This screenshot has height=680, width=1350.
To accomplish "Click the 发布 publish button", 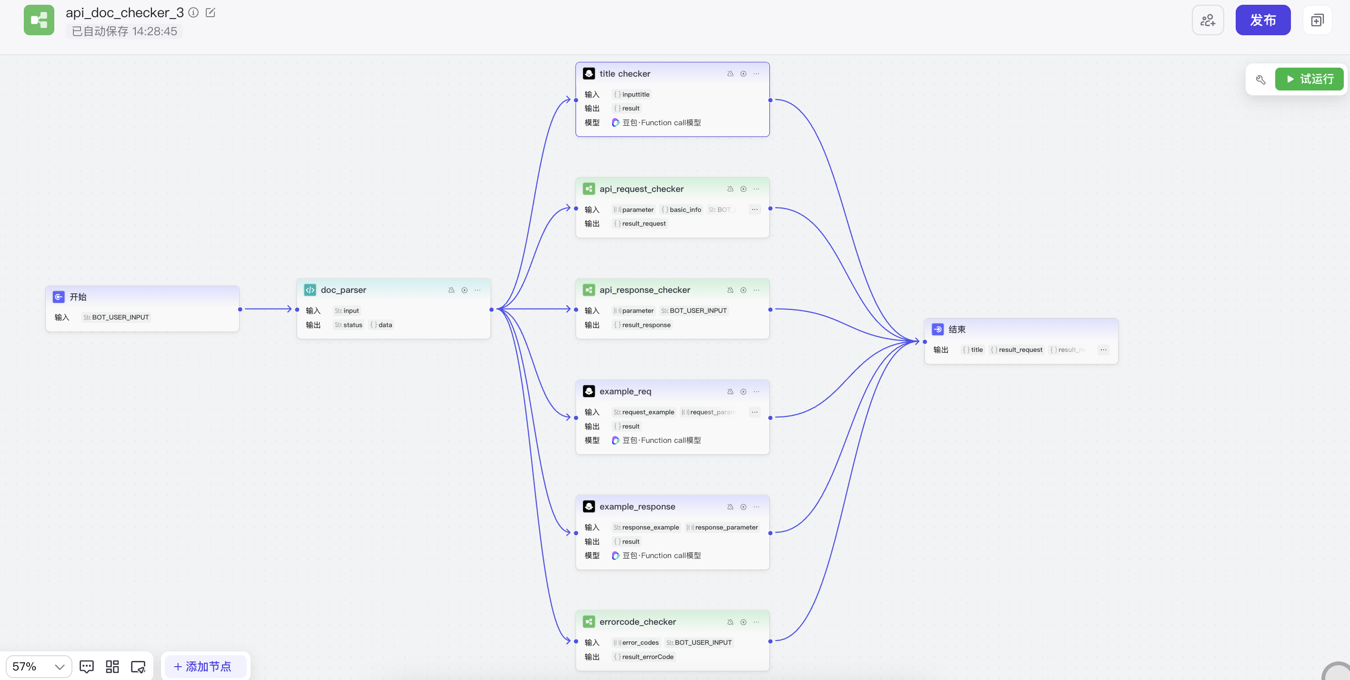I will (x=1262, y=20).
